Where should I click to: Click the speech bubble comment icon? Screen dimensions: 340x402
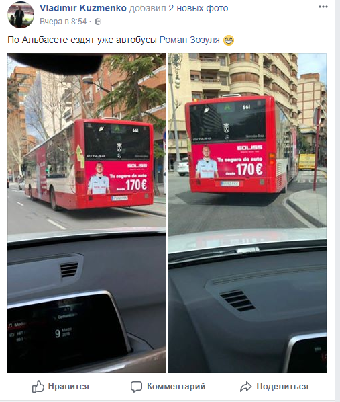(136, 387)
